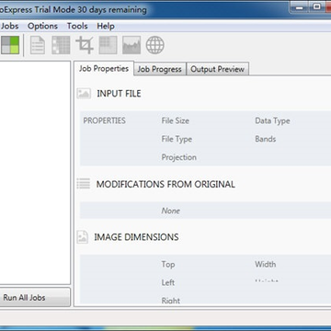This screenshot has height=331, width=331.
Task: Switch to the Output Preview tab
Action: [218, 69]
